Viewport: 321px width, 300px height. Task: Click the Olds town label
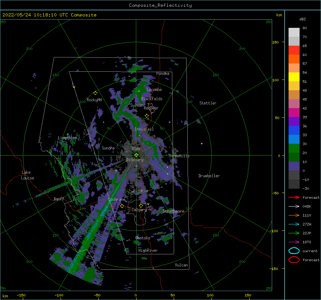click(136, 149)
